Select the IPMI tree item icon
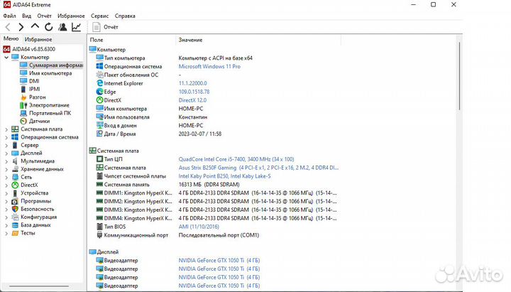This screenshot has width=511, height=292. coord(23,89)
